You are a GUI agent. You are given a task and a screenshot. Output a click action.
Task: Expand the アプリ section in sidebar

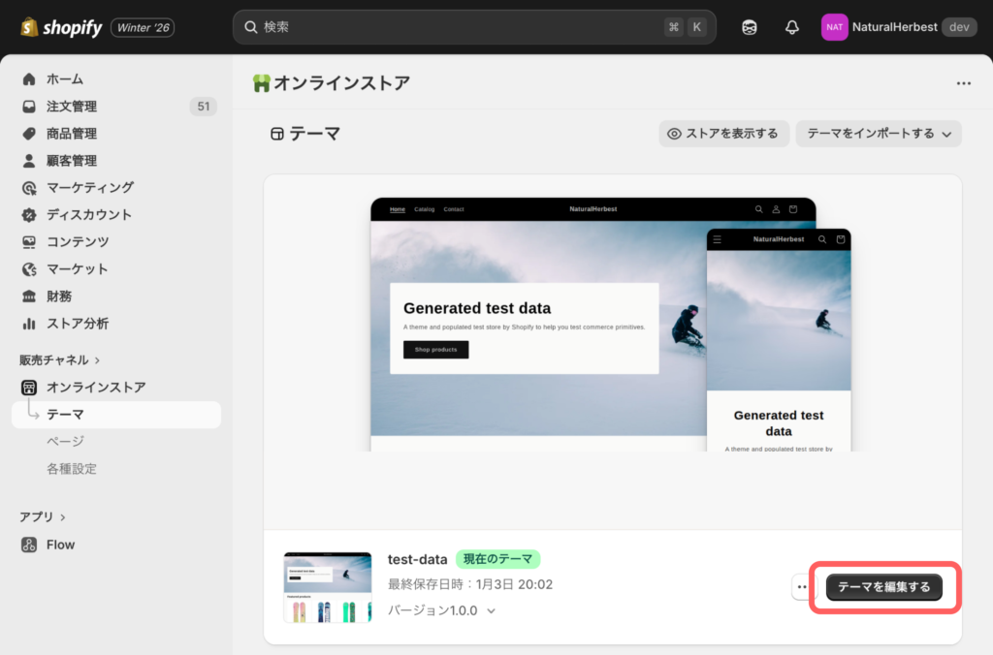pyautogui.click(x=65, y=517)
